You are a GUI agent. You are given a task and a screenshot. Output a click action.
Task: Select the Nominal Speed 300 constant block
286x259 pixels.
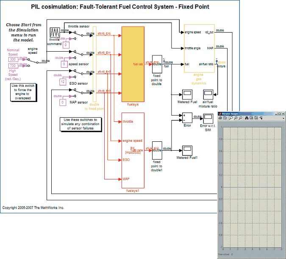tap(13, 60)
